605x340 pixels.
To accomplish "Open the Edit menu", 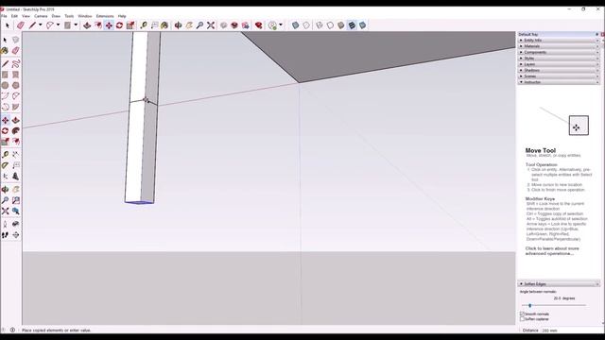I will click(14, 16).
